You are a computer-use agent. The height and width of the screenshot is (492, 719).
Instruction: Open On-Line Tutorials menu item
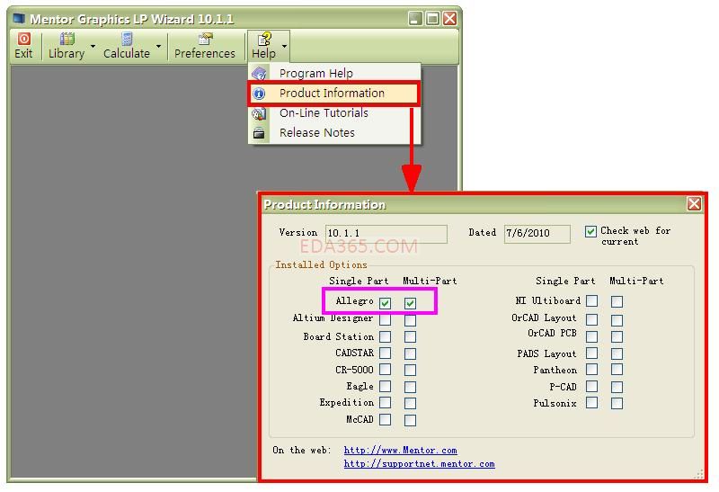(x=334, y=113)
